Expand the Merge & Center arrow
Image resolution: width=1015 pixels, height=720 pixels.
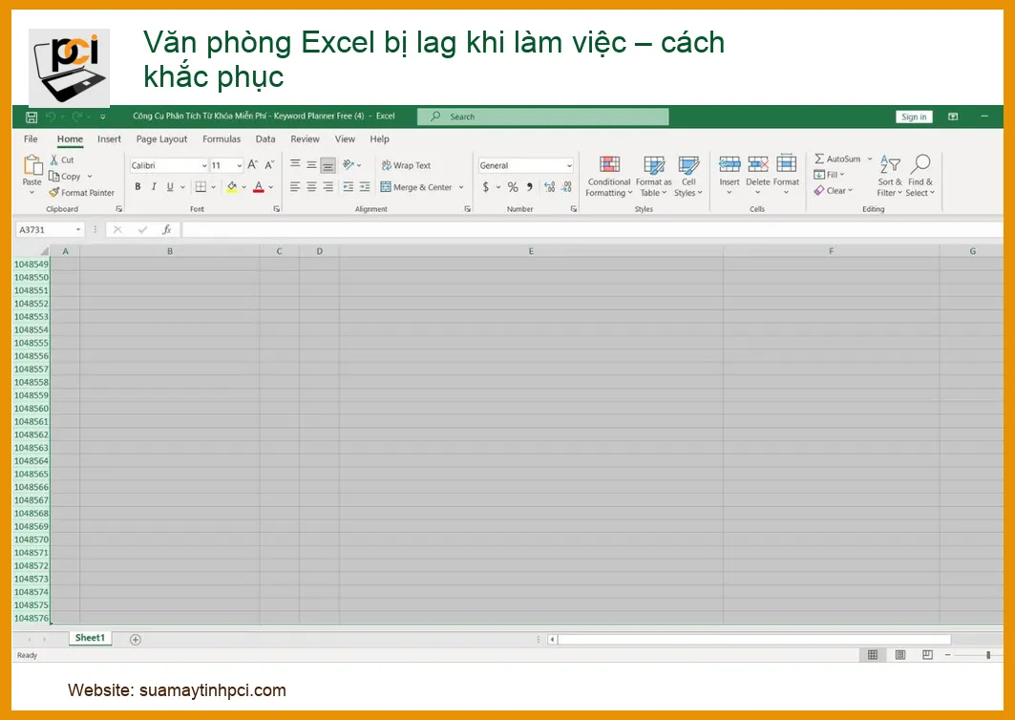pyautogui.click(x=461, y=187)
